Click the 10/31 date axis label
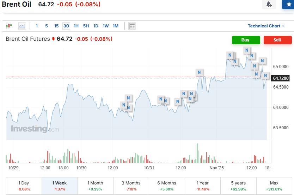 [x=149, y=168]
